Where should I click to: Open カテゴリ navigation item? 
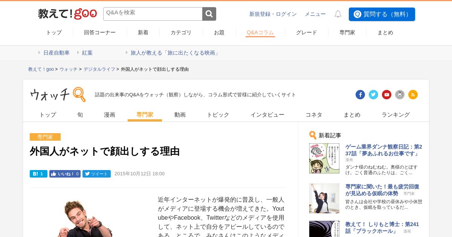181,33
